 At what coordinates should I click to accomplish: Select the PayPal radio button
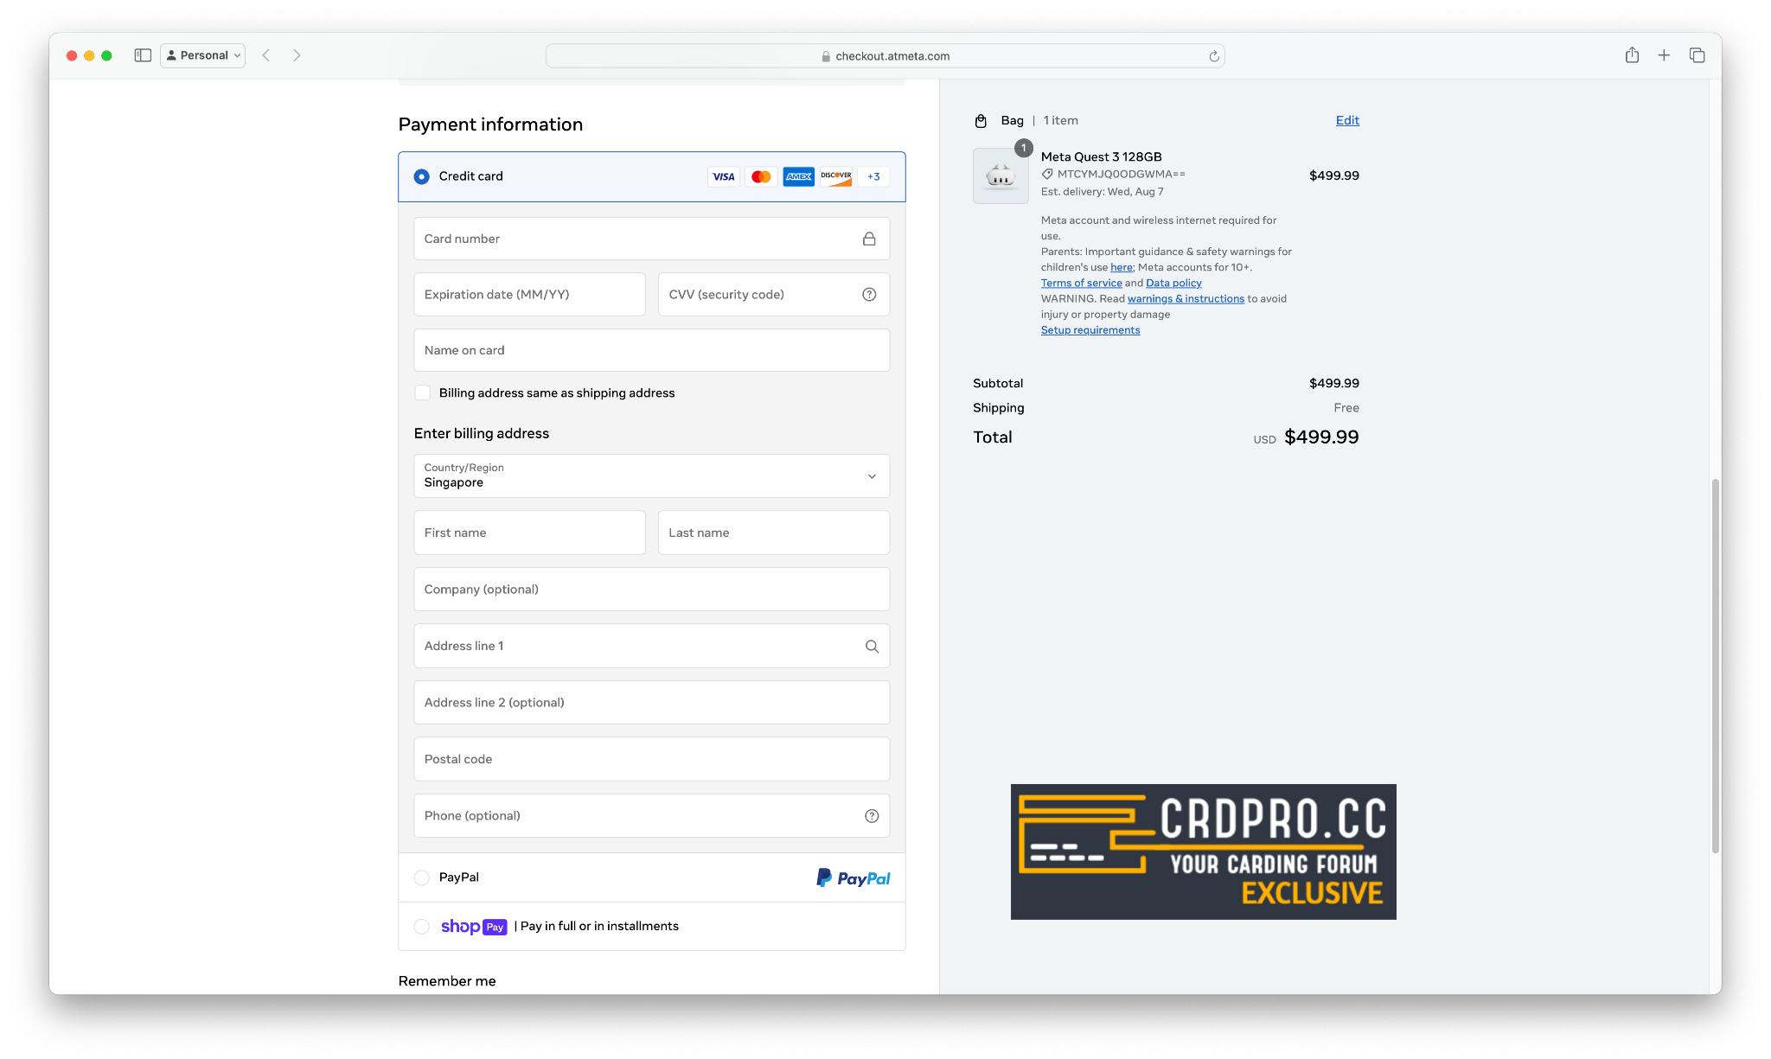[x=421, y=877]
